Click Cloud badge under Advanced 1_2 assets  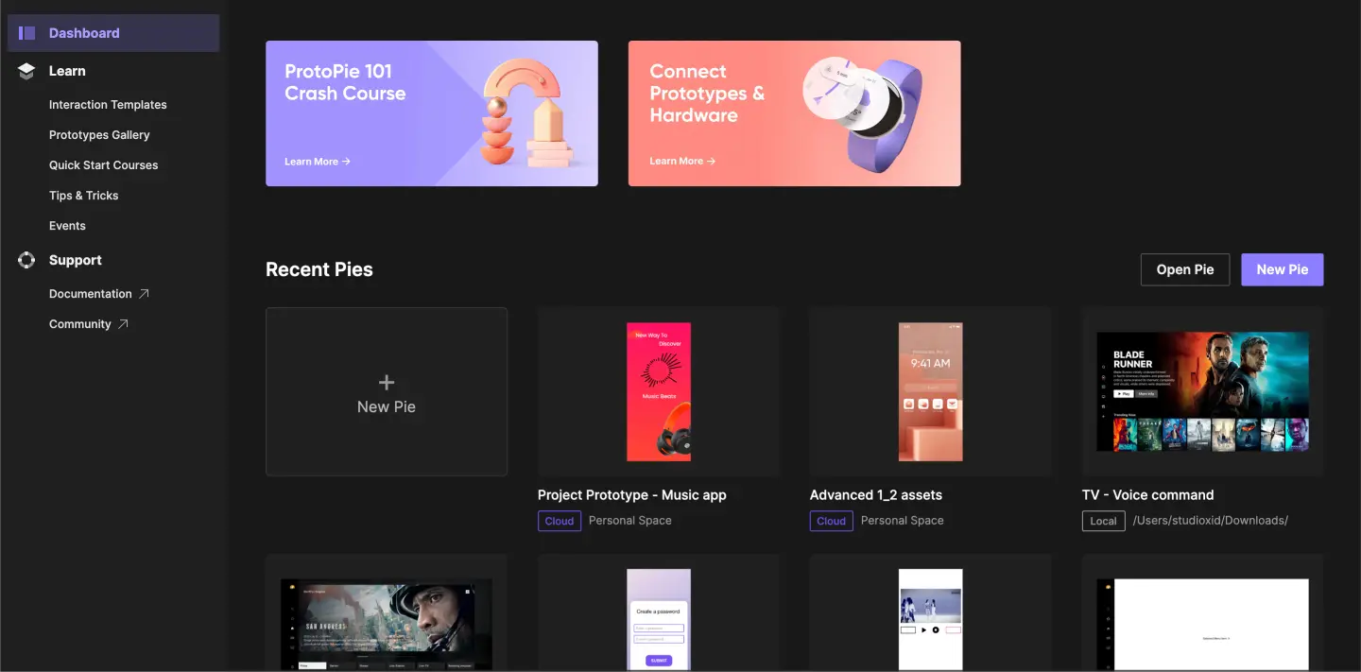click(831, 521)
